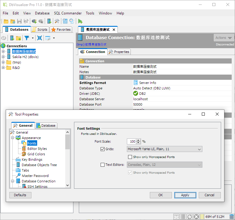The height and width of the screenshot is (220, 235).
Task: Click the green Run SQL Commander arrow icon
Action: 80,21
